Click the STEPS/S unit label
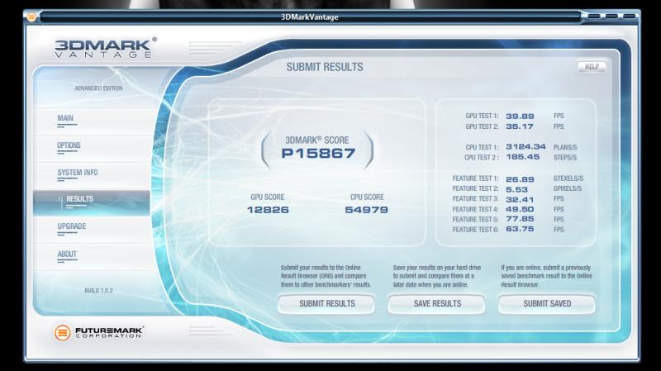Screen dimensions: 661x371 pyautogui.click(x=565, y=157)
